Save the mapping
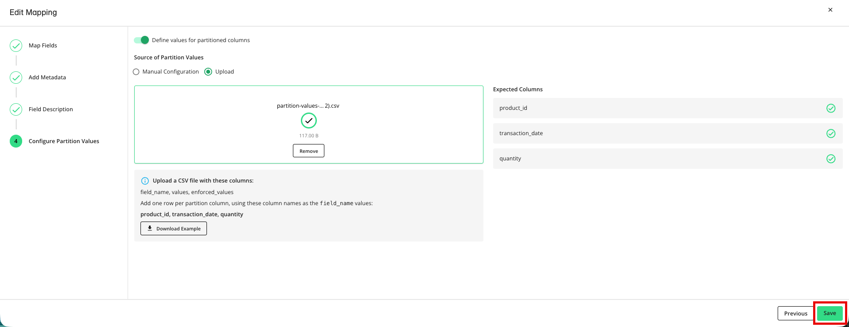This screenshot has height=327, width=849. tap(830, 313)
